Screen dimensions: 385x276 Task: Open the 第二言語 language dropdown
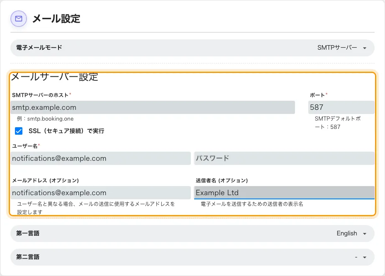192,257
